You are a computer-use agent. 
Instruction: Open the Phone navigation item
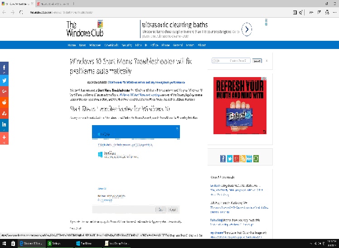tap(165, 45)
